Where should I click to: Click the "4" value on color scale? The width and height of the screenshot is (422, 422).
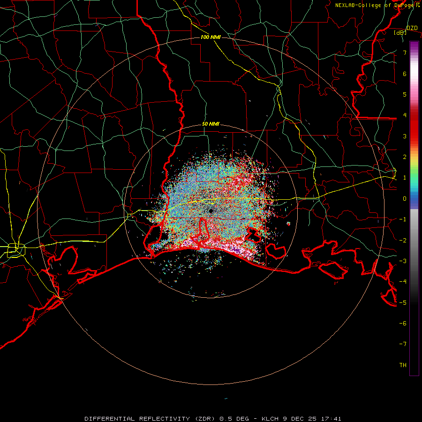(x=405, y=115)
